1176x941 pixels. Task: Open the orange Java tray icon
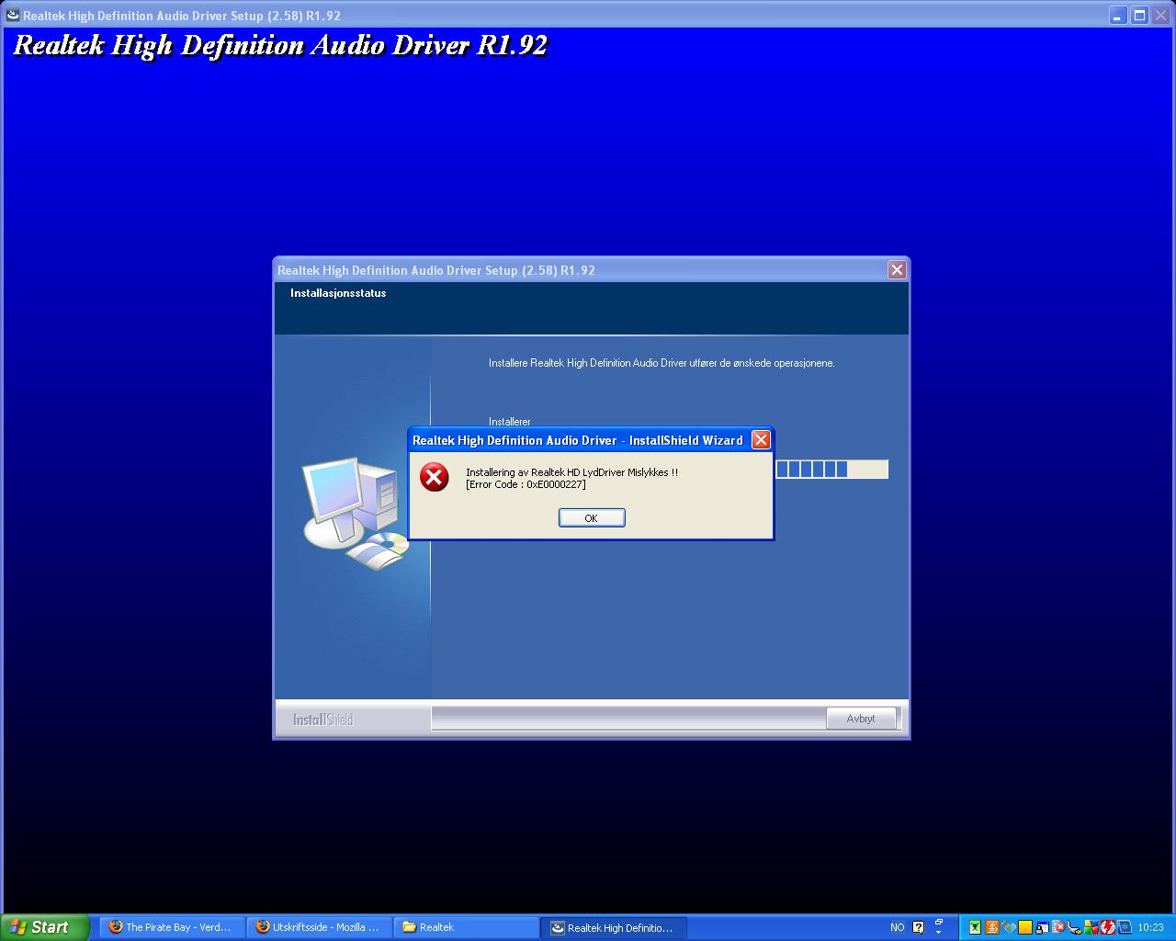coord(992,927)
